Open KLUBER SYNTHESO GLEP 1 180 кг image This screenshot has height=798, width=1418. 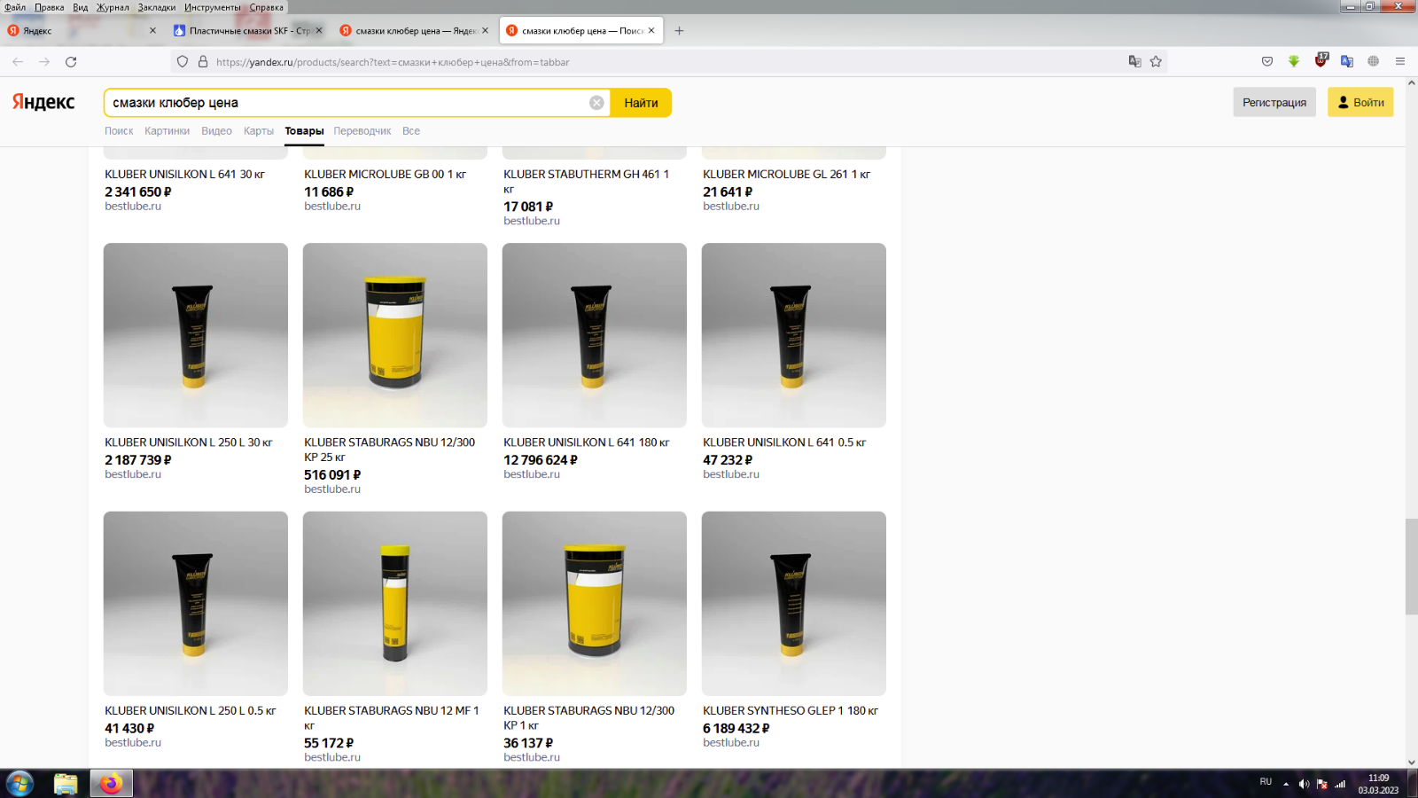(x=794, y=604)
